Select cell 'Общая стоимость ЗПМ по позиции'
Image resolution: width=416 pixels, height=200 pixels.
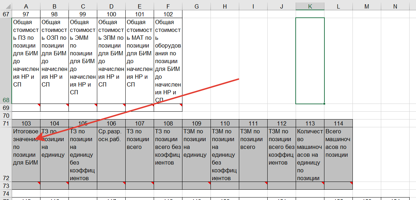(x=111, y=61)
